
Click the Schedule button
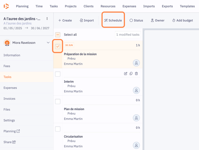pyautogui.click(x=113, y=20)
